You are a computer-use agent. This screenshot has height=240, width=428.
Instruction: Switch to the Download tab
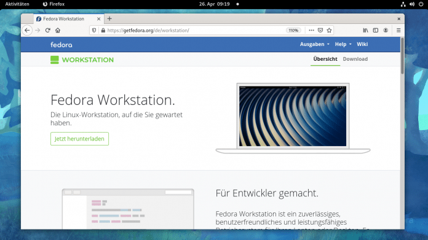pos(355,59)
